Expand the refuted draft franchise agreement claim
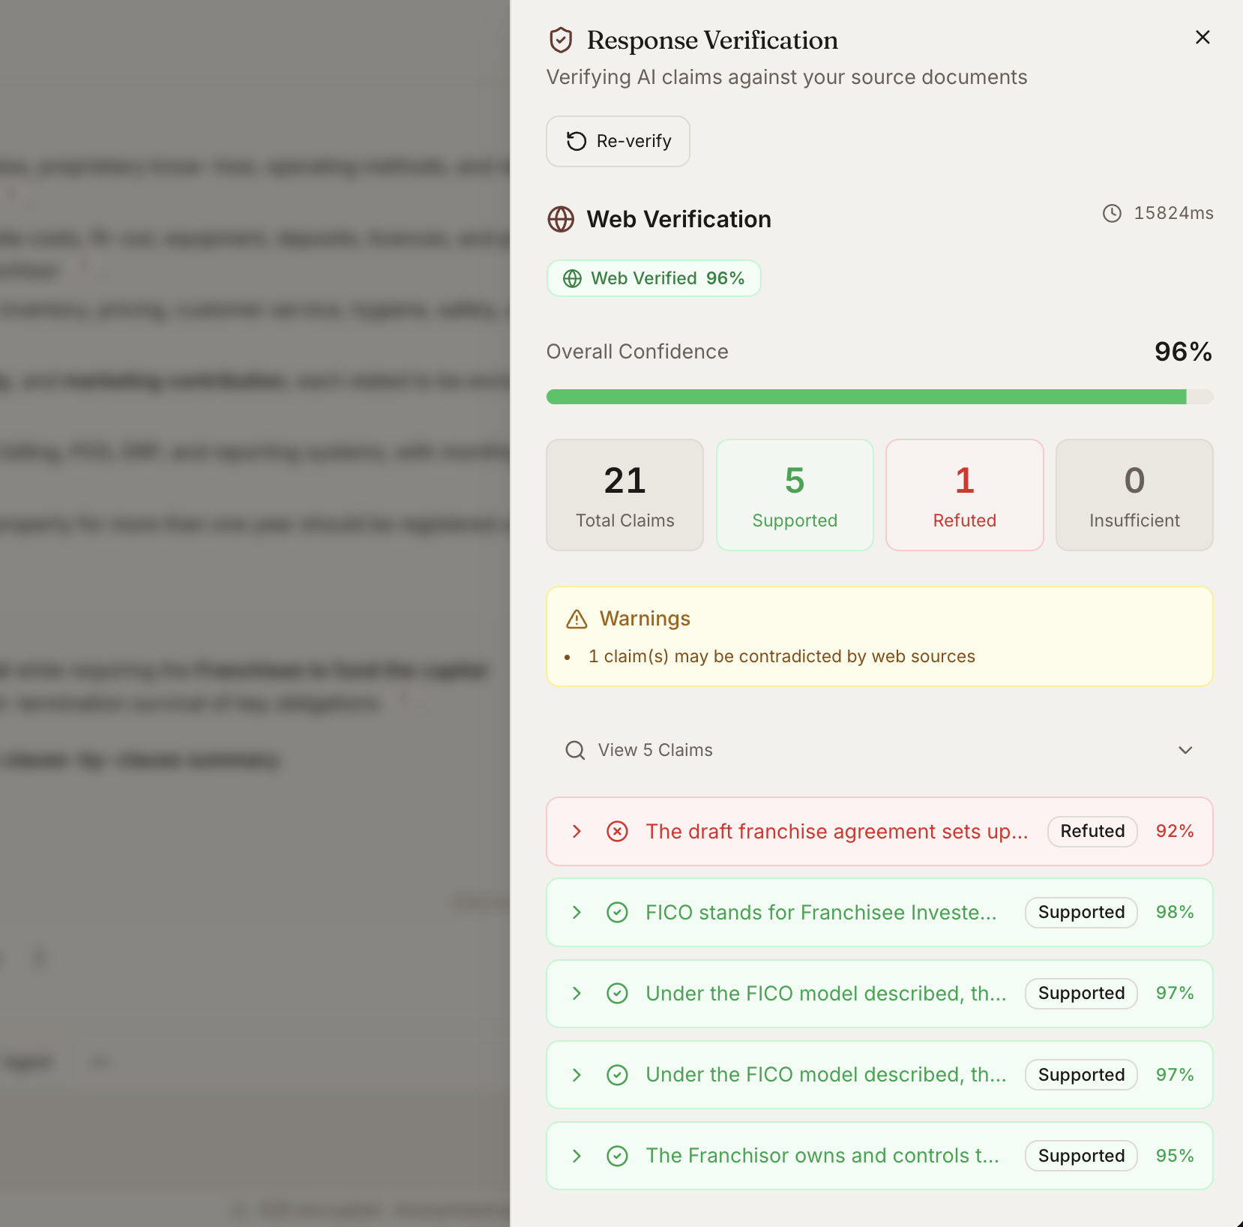This screenshot has width=1243, height=1227. click(577, 831)
